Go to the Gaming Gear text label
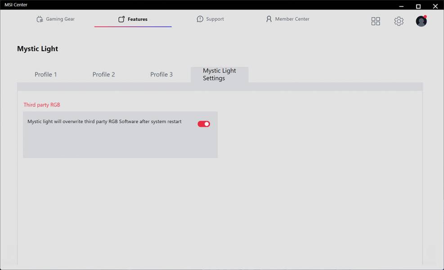Image resolution: width=444 pixels, height=270 pixels. (60, 19)
